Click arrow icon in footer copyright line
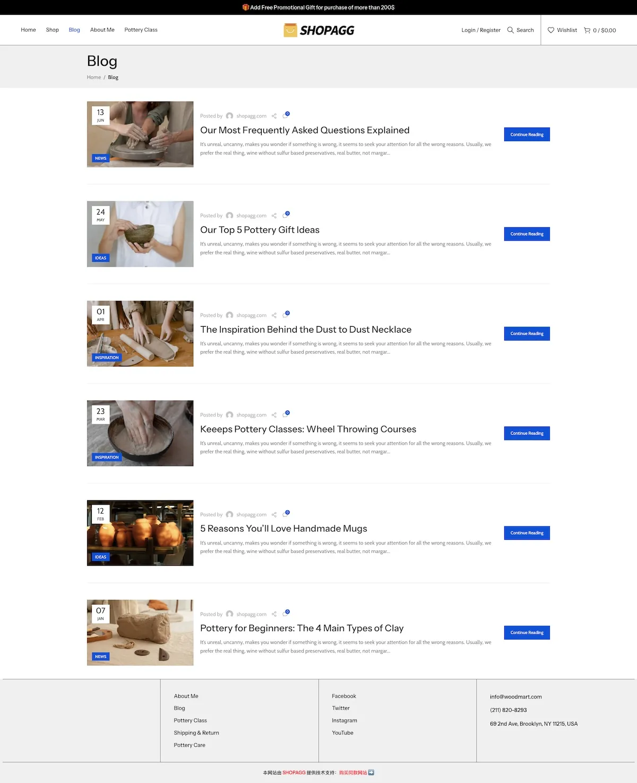 tap(371, 772)
